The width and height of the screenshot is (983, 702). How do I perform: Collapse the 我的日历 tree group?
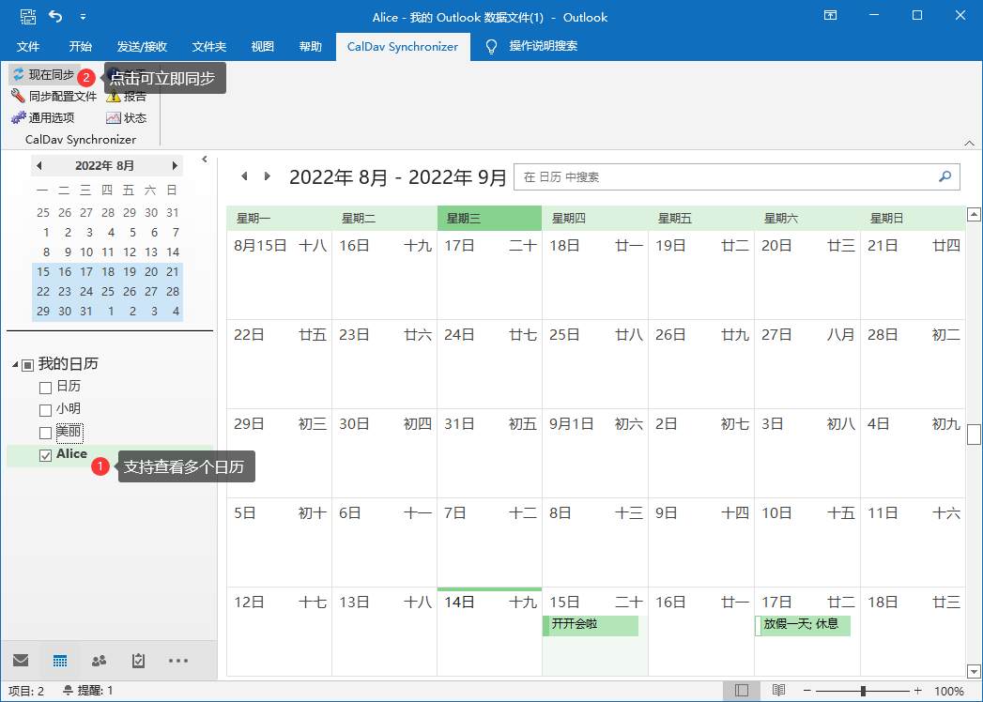point(15,365)
